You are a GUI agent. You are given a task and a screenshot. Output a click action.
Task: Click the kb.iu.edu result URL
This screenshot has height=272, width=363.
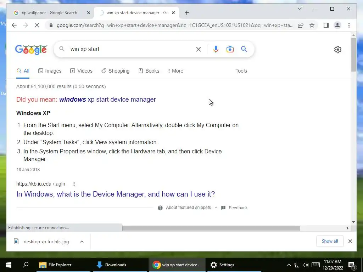tap(41, 184)
